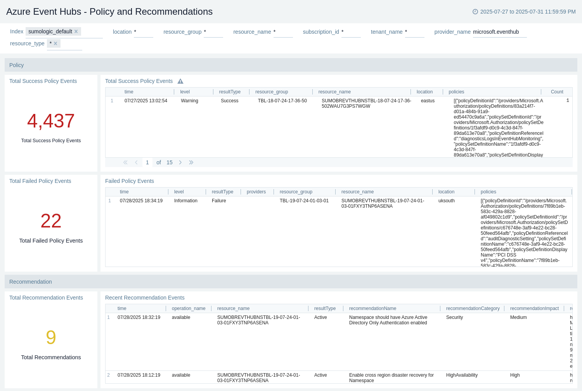Click warning triangle on Total Success Policy Events
This screenshot has height=391, width=582.
180,81
